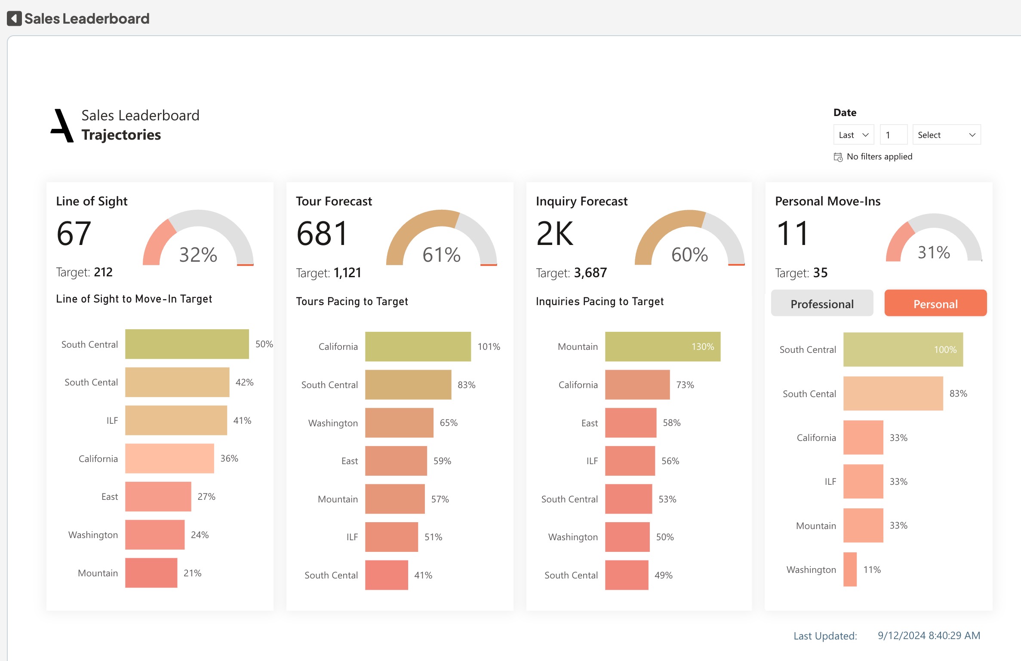
Task: Click the filter calendar icon
Action: point(838,157)
